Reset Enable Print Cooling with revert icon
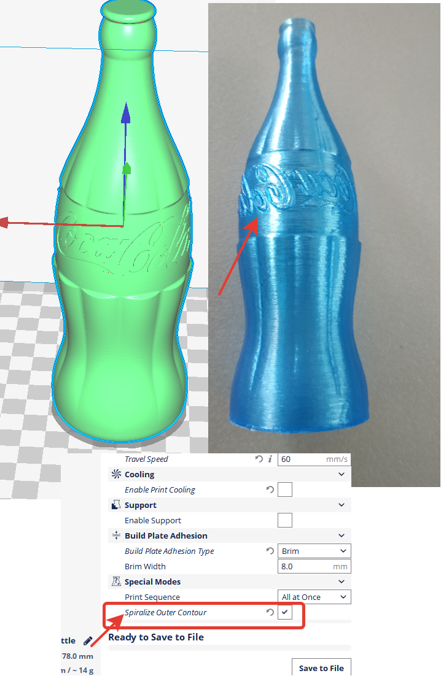The width and height of the screenshot is (441, 676). [x=270, y=490]
